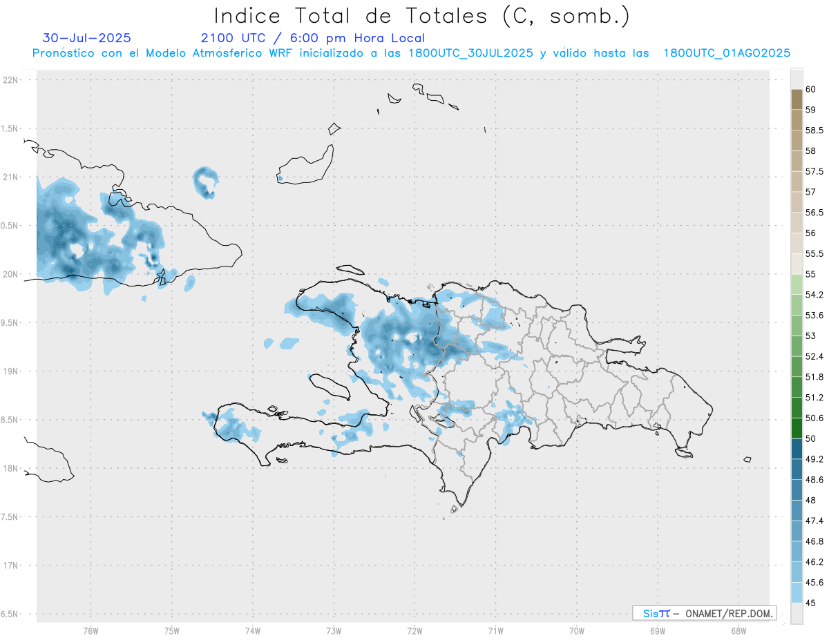Click the '19N' latitude label
Viewport: 829px width, 640px height.
point(10,371)
